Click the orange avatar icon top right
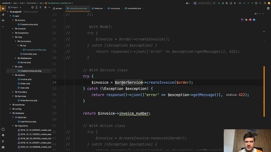271x152 pixels. pyautogui.click(x=269, y=3)
